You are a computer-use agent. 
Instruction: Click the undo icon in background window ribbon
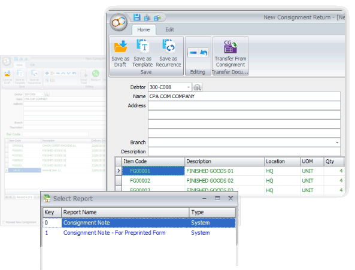[x=74, y=73]
